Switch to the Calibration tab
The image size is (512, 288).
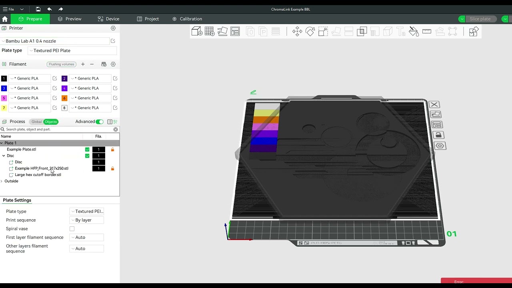[187, 19]
